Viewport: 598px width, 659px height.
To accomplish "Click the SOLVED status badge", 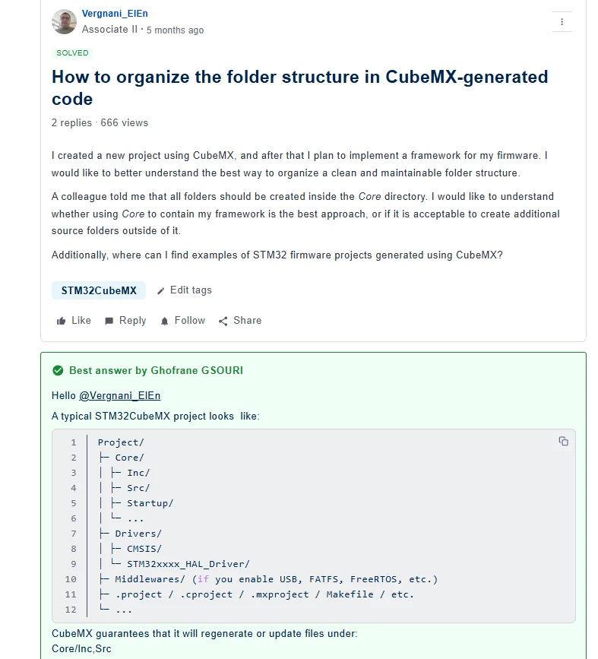I will coord(72,53).
